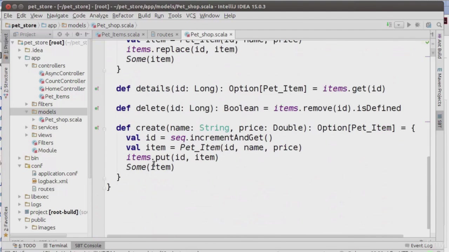Screen dimensions: 449x252
Task: Select the Module class in tree
Action: point(44,150)
